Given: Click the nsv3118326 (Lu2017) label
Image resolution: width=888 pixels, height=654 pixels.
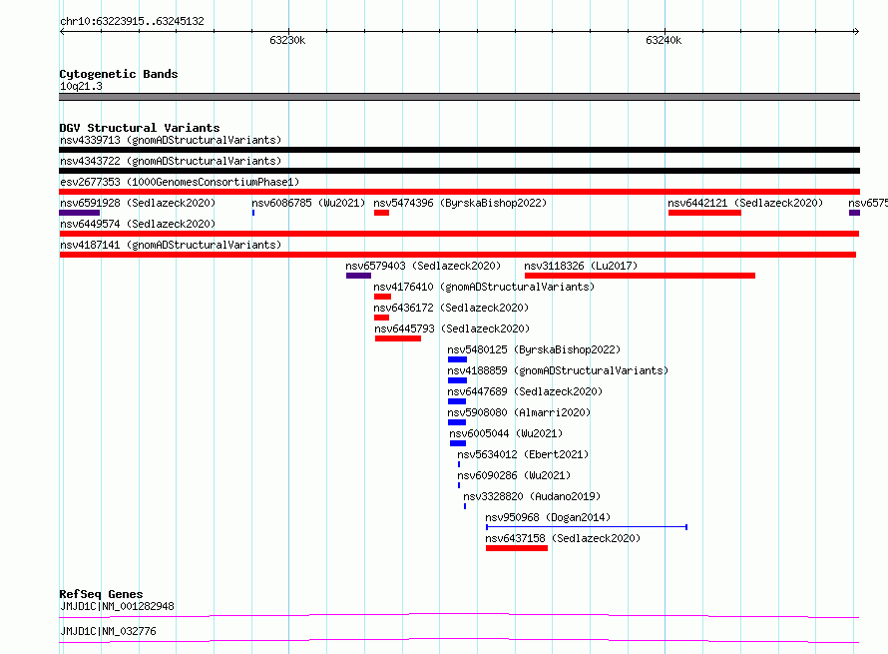Looking at the screenshot, I should [581, 266].
